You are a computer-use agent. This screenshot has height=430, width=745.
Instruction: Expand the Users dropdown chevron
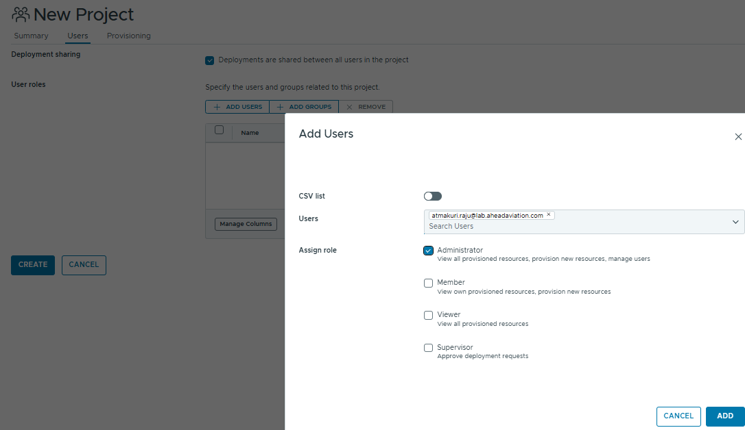735,222
